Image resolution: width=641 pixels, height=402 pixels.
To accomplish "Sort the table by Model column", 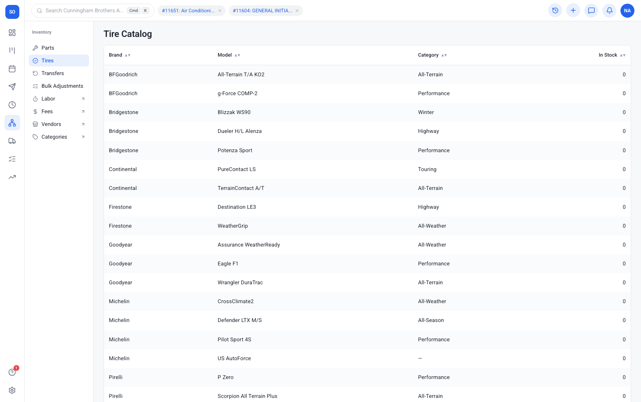I will [x=229, y=55].
